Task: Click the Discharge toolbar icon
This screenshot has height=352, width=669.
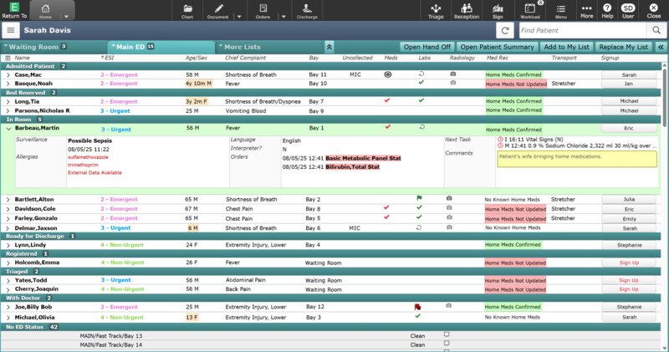Action: point(307,10)
